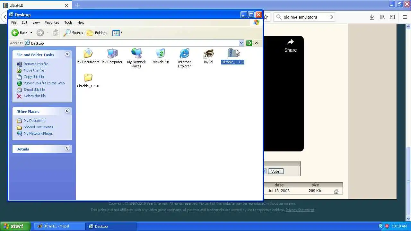Screen dimensions: 411x231
Task: Open the File menu
Action: tap(14, 22)
